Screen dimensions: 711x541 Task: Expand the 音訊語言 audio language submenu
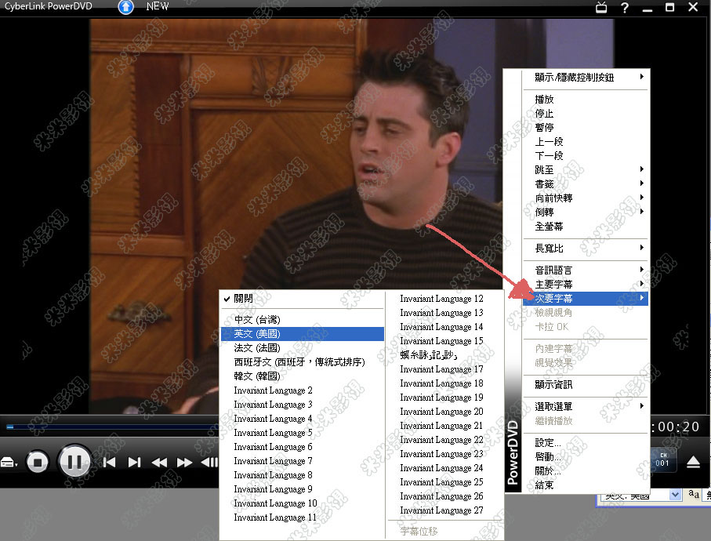(x=586, y=270)
